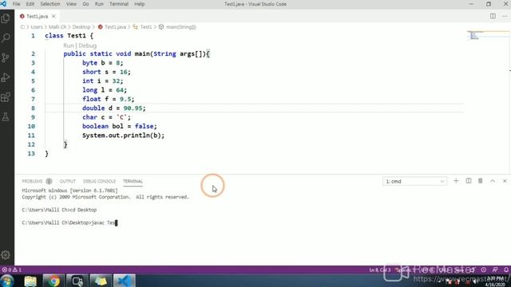511x287 pixels.
Task: Open Google Chrome from the taskbar
Action: click(x=53, y=281)
